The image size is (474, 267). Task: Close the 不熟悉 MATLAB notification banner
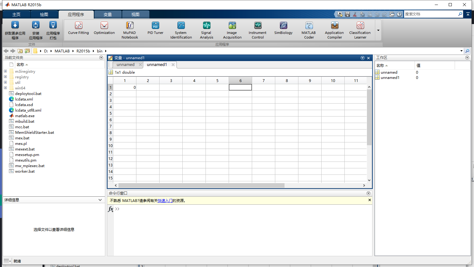tap(369, 200)
